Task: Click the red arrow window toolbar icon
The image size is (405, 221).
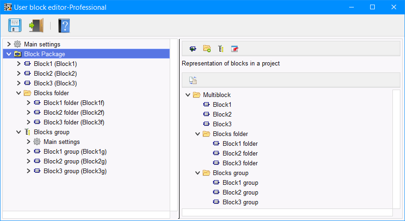Action: click(235, 48)
